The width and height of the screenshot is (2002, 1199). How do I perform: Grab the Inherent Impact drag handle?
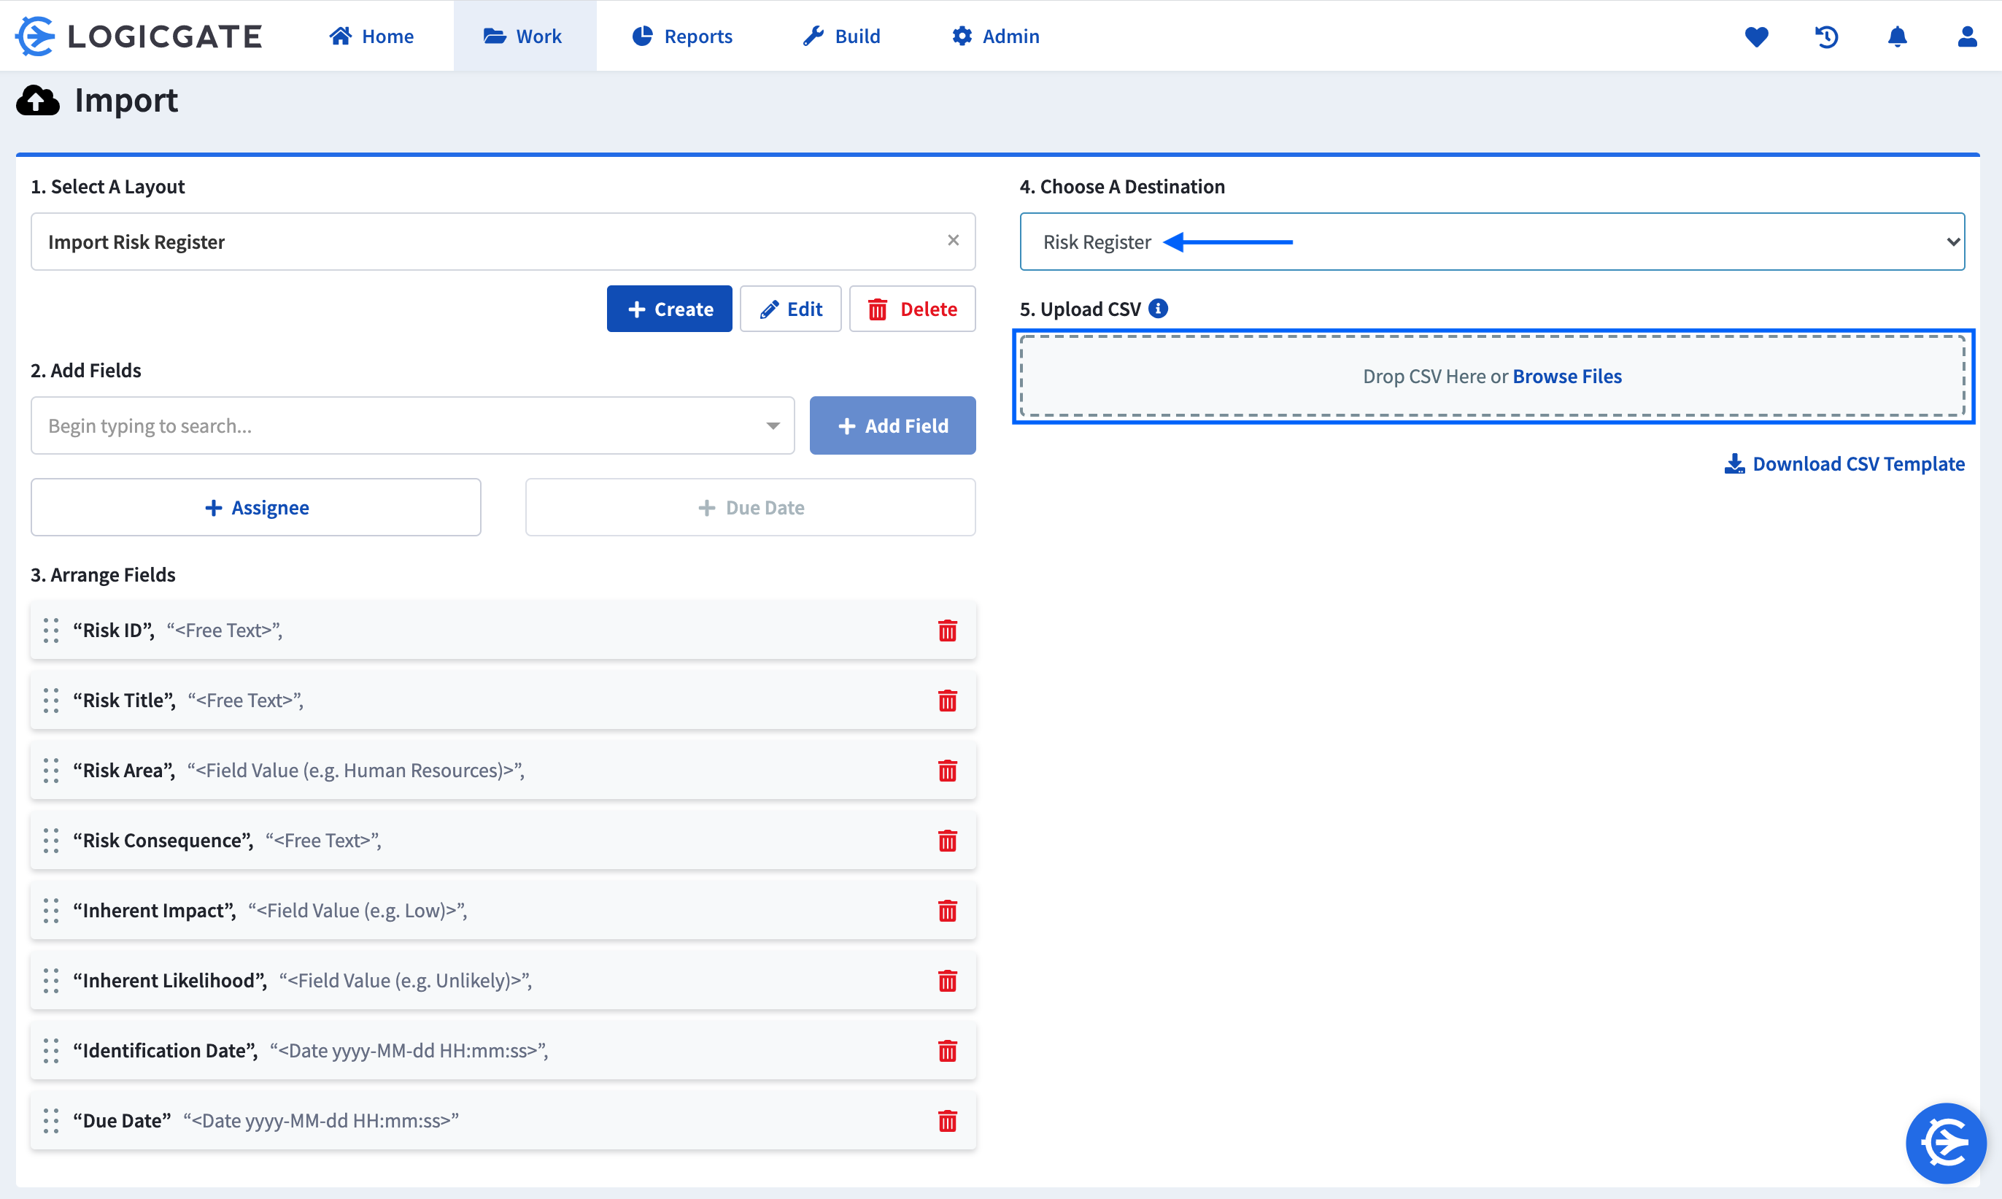click(51, 911)
